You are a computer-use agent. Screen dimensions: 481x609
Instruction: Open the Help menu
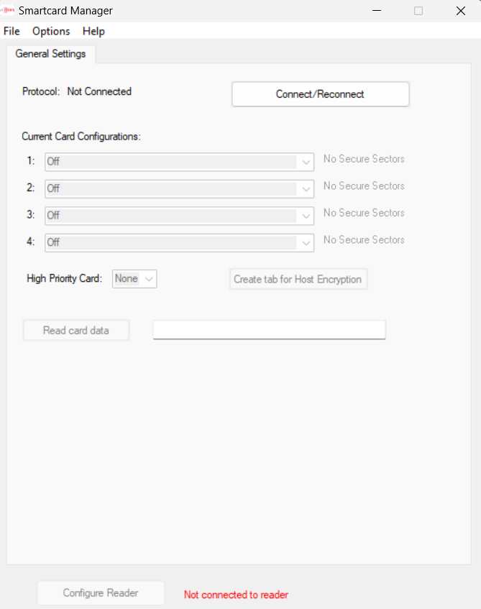[x=93, y=31]
